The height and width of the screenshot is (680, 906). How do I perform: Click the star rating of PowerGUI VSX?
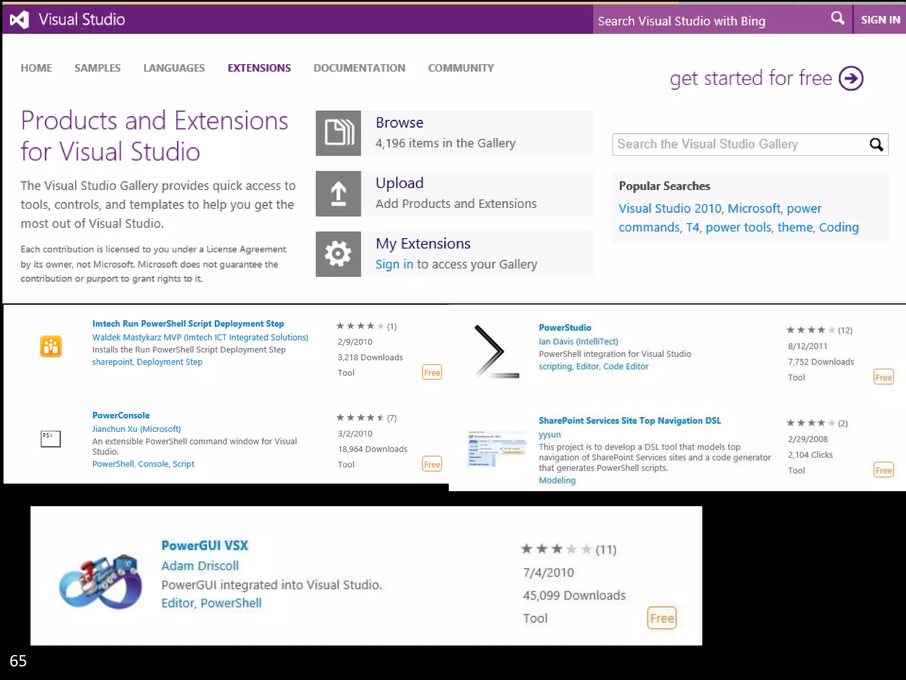556,549
